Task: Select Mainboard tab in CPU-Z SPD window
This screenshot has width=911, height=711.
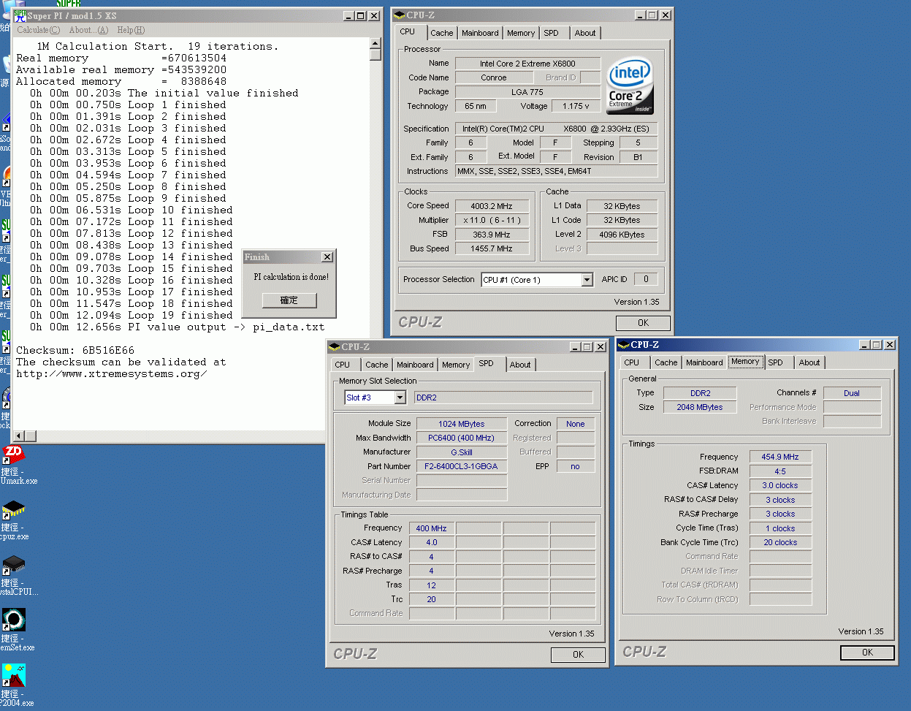Action: (415, 365)
